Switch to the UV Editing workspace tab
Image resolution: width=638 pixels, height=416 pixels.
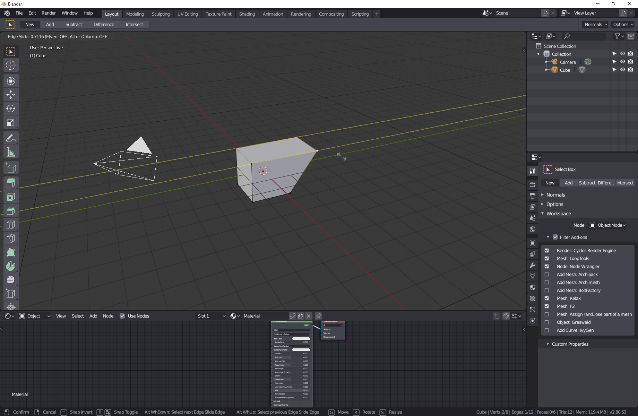188,14
